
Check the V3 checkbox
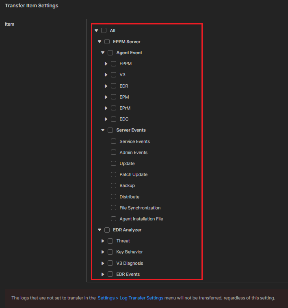click(x=114, y=75)
